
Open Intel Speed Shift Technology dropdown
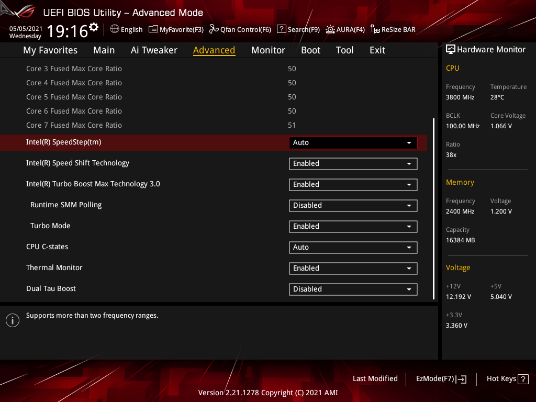click(353, 164)
